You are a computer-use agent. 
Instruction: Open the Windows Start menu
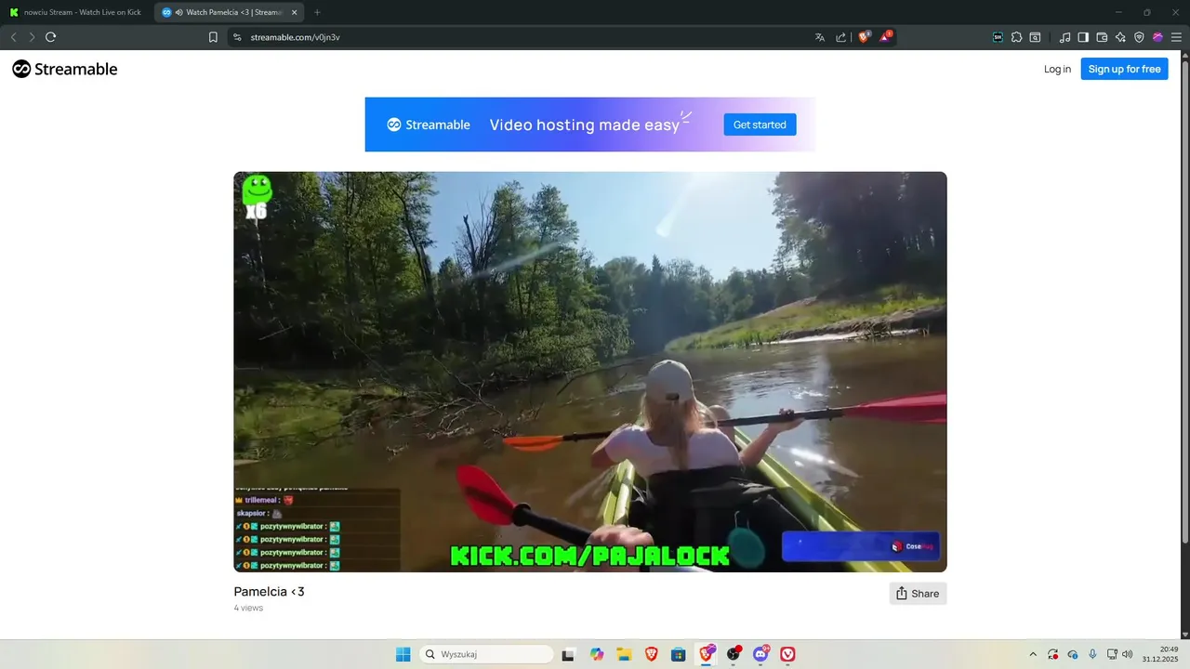click(x=403, y=654)
